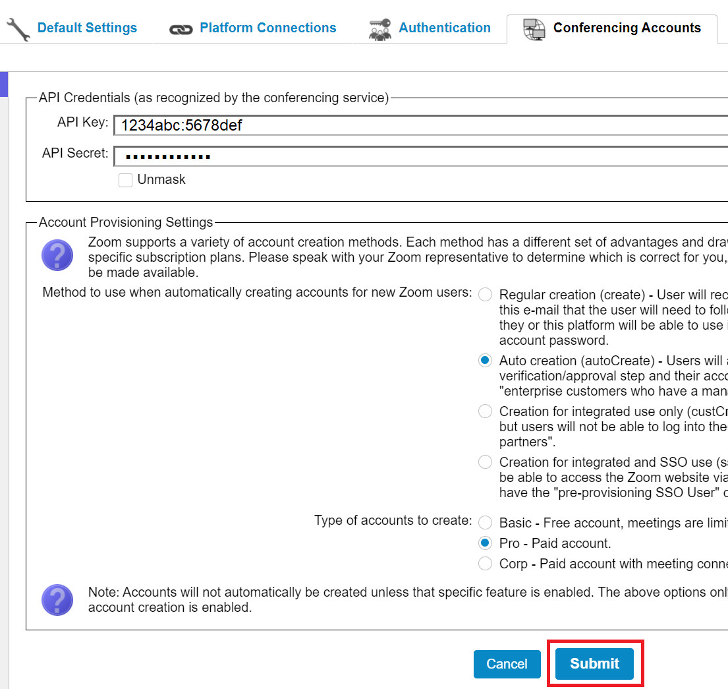Choose Creation for integrated use only option
Image resolution: width=728 pixels, height=689 pixels.
485,411
